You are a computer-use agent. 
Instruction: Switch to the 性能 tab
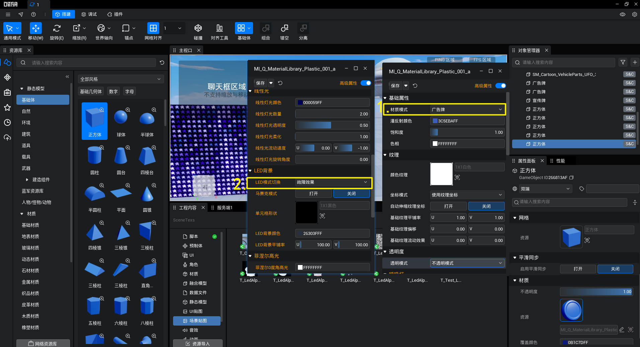[x=560, y=161]
